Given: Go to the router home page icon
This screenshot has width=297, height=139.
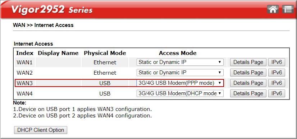Looking at the screenshot, I should 273,9.
